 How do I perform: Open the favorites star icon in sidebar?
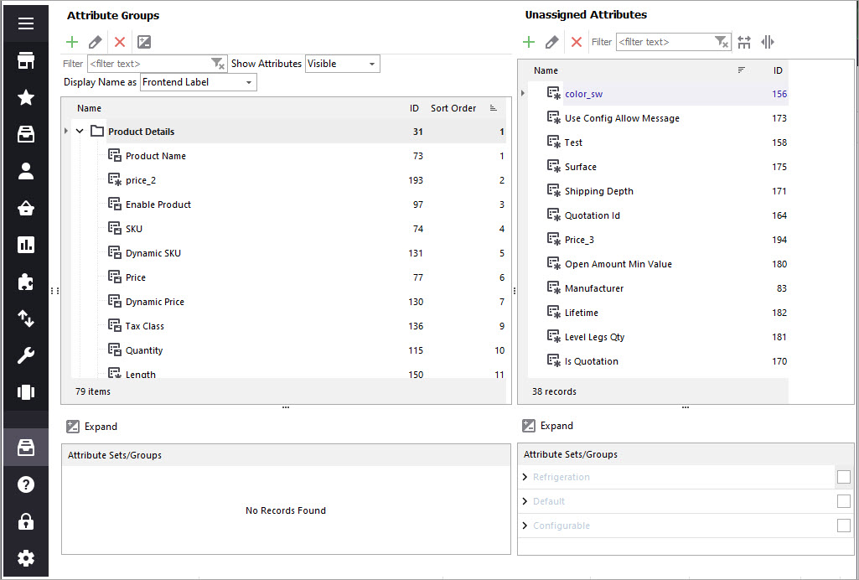click(26, 98)
